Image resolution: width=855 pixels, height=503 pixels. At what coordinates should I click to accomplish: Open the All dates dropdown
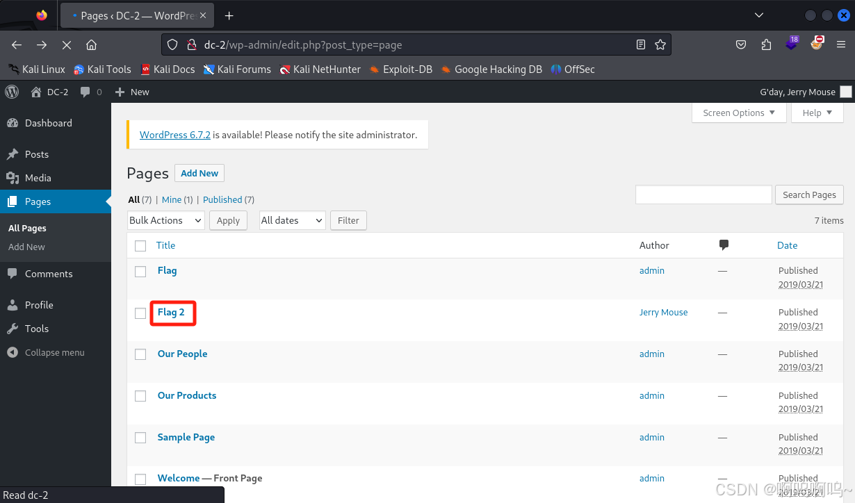coord(292,220)
